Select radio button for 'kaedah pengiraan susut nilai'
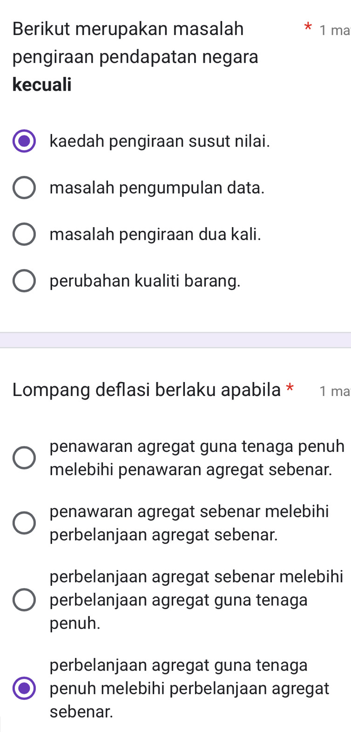This screenshot has height=732, width=351. [24, 141]
